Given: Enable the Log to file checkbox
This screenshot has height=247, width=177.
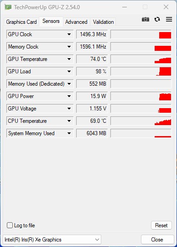Looking at the screenshot, I should pyautogui.click(x=10, y=225).
